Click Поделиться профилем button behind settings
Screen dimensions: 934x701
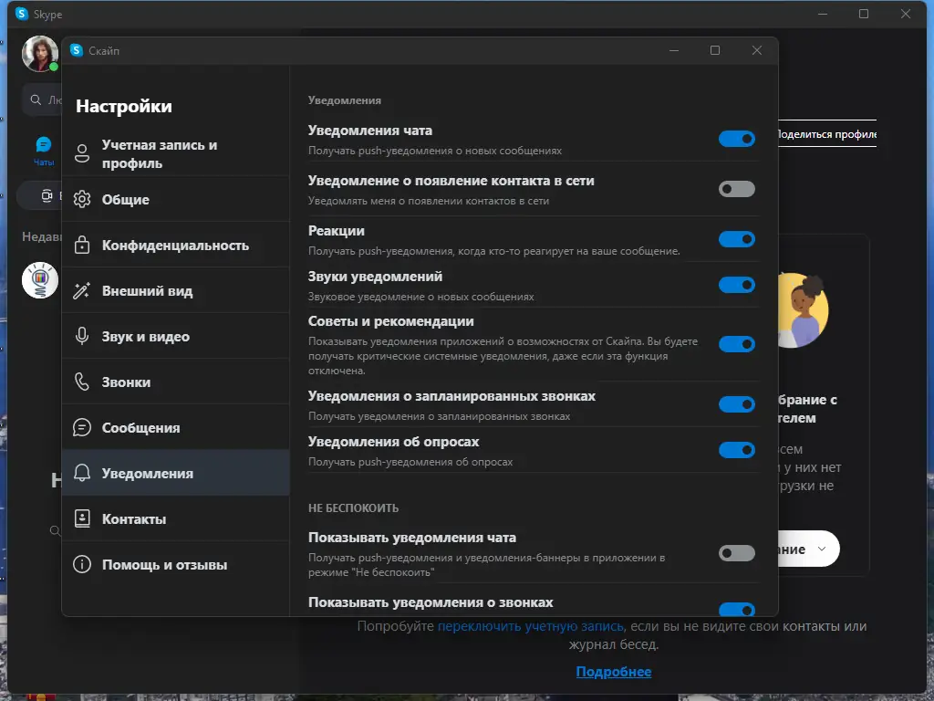[826, 134]
